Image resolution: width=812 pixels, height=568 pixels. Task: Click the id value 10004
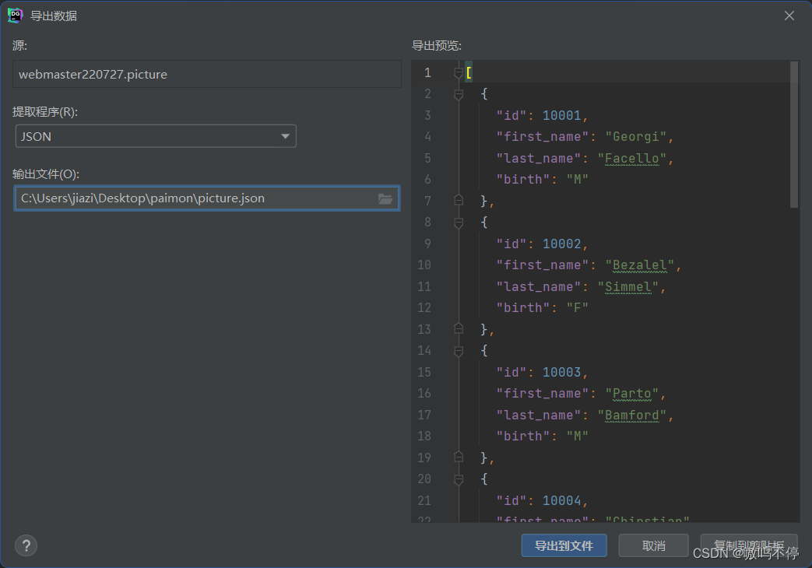tap(562, 500)
